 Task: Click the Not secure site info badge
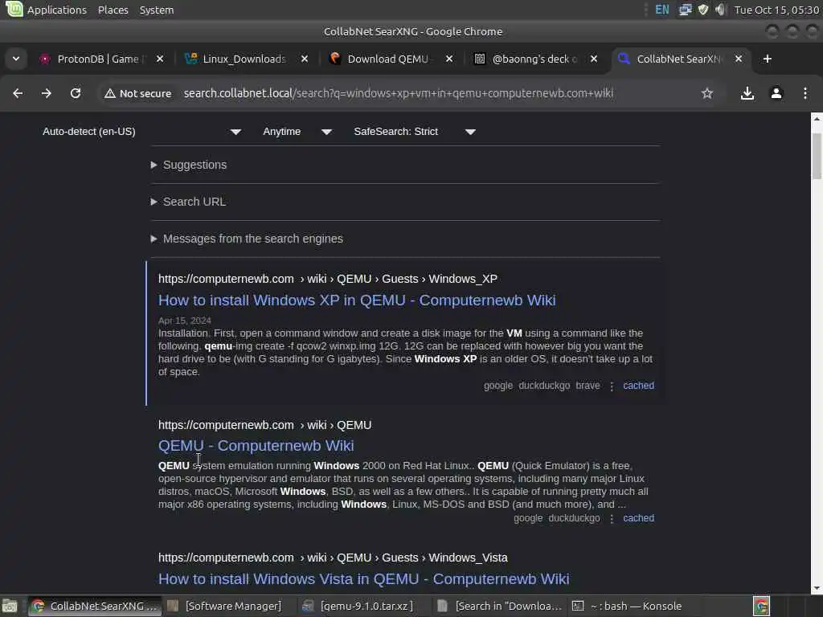pos(138,93)
